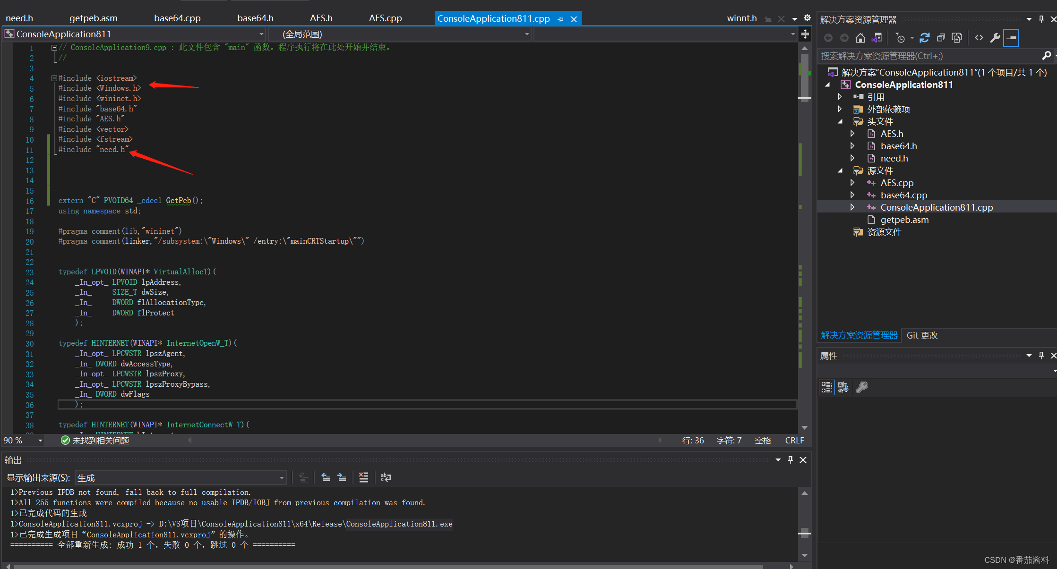This screenshot has width=1057, height=569.
Task: Click Clear All output icon
Action: (x=363, y=477)
